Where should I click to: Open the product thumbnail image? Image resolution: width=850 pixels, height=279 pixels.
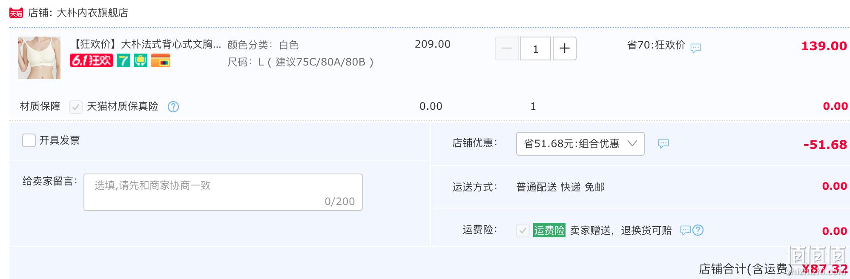39,58
